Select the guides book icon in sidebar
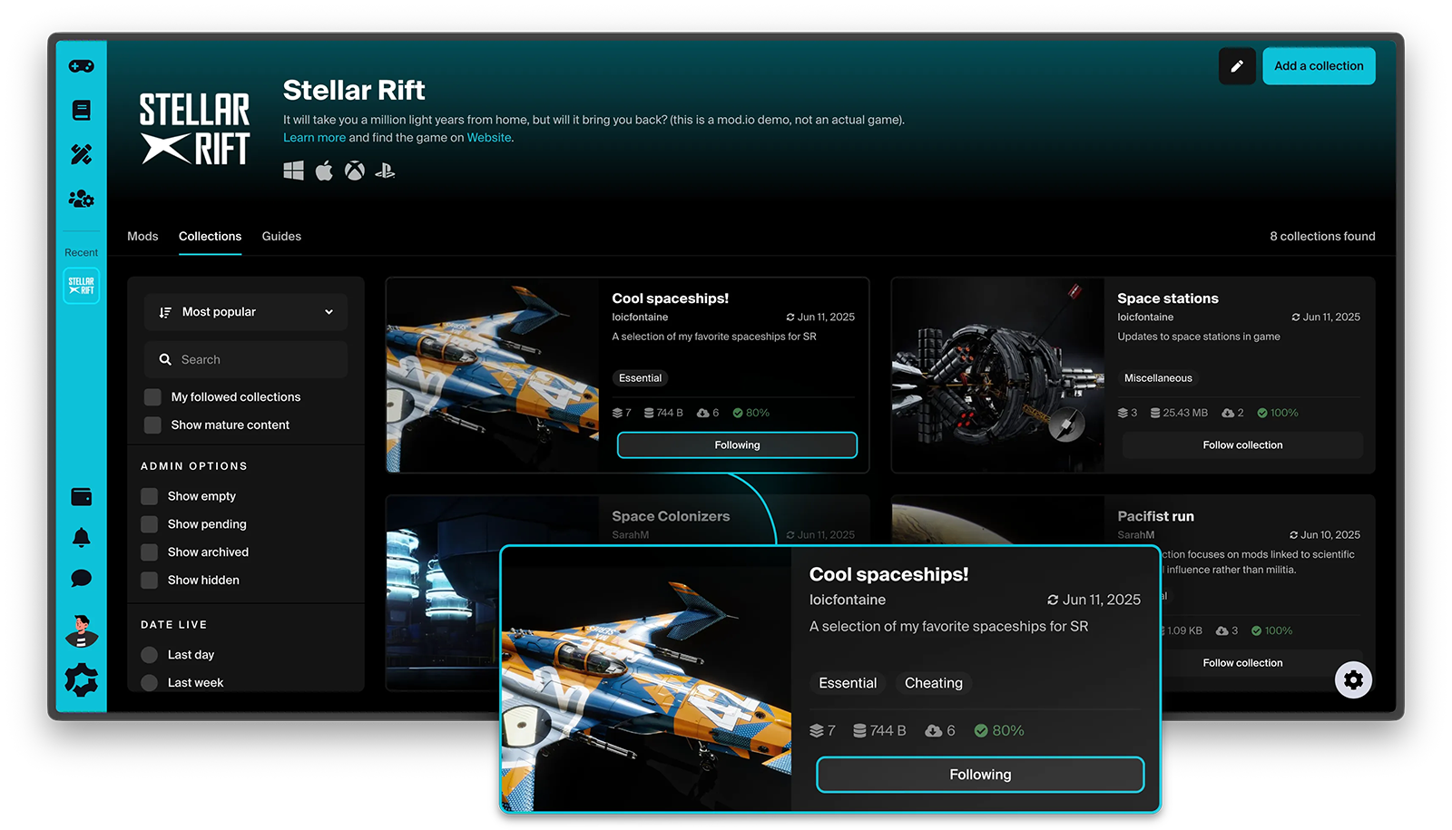The image size is (1452, 830). point(81,110)
